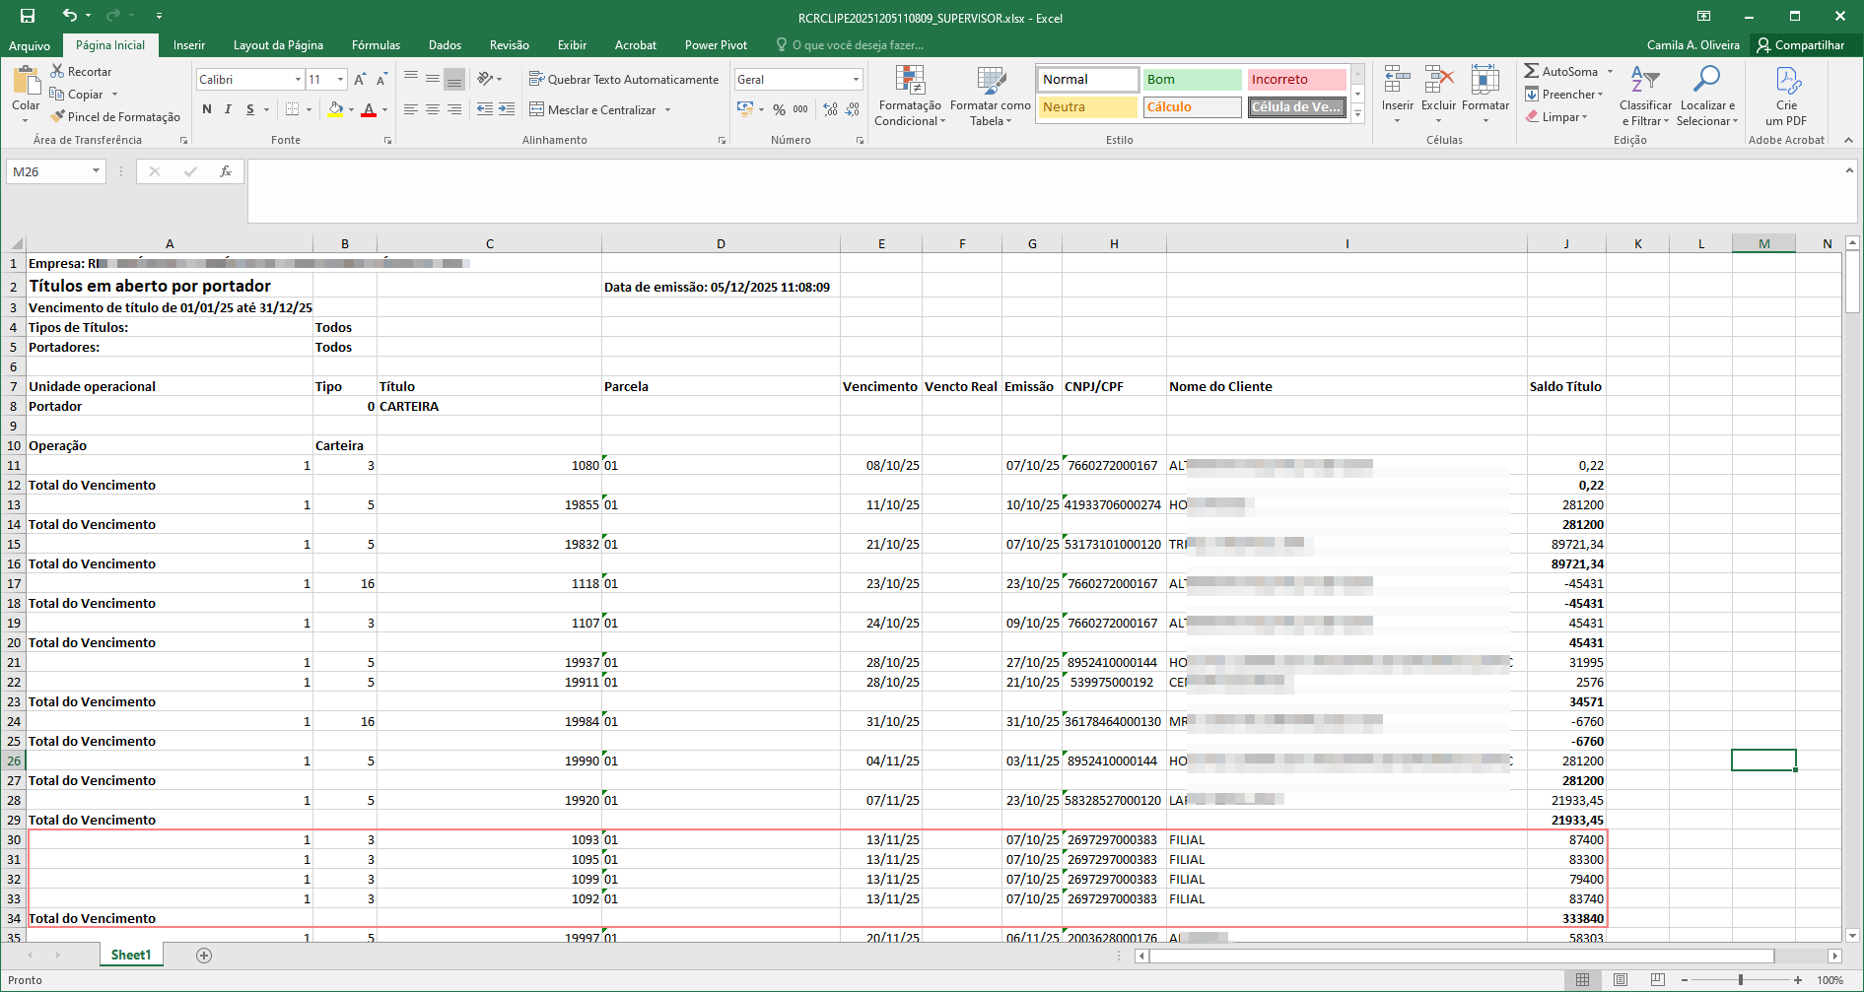Click the AutoSoma sigma icon

click(1531, 71)
